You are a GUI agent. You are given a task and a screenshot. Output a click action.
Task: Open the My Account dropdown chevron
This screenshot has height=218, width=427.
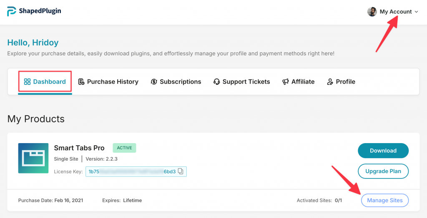[416, 12]
